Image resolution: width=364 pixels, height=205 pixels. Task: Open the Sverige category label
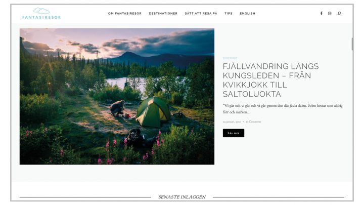pos(230,58)
